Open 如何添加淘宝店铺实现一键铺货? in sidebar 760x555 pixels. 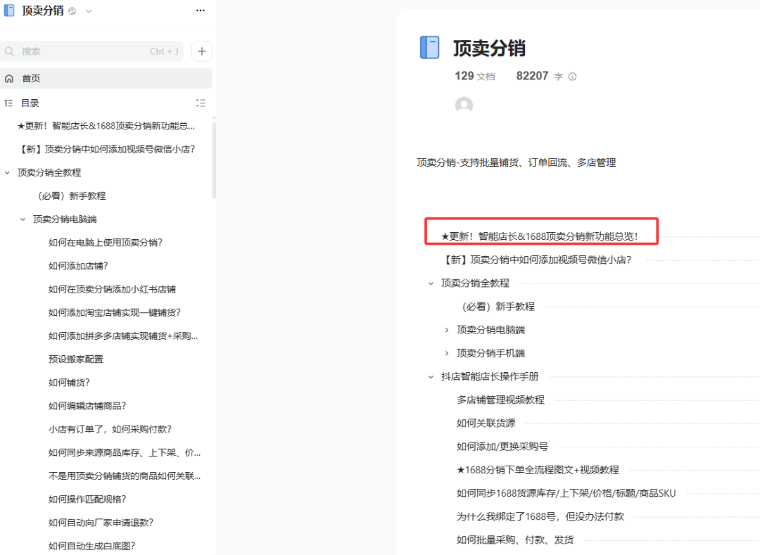click(x=115, y=312)
